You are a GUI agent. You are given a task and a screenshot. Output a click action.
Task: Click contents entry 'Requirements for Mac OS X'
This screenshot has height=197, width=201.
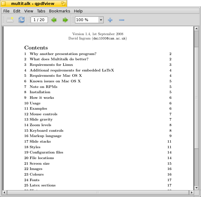(x=56, y=76)
